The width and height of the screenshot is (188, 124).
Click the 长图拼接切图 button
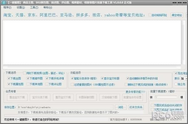pyautogui.click(x=86, y=97)
